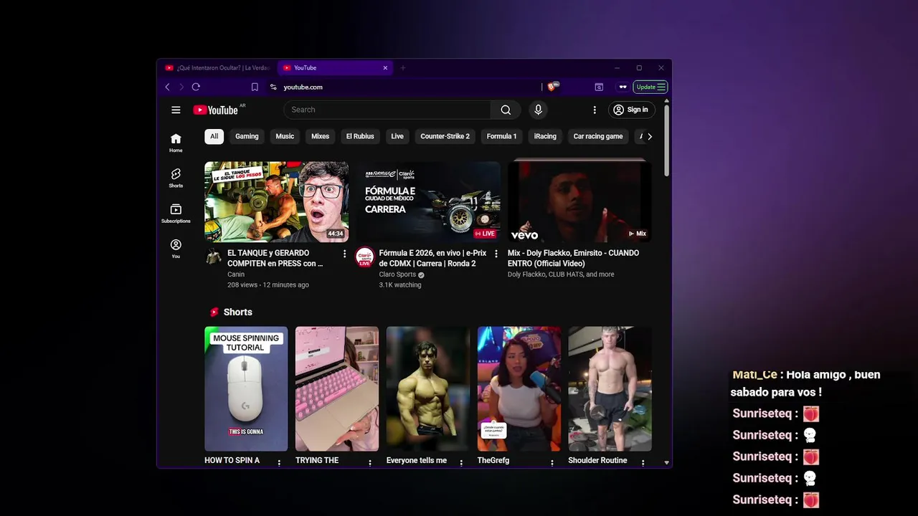Open options for HOW TO SPIN A short
Screen dimensions: 918x516
279,463
